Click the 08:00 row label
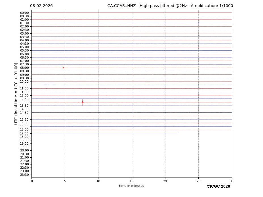Image resolution: width=263 pixels, height=197 pixels. point(24,68)
